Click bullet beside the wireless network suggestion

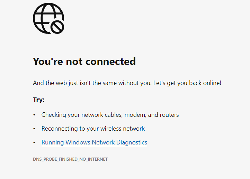[x=34, y=129]
